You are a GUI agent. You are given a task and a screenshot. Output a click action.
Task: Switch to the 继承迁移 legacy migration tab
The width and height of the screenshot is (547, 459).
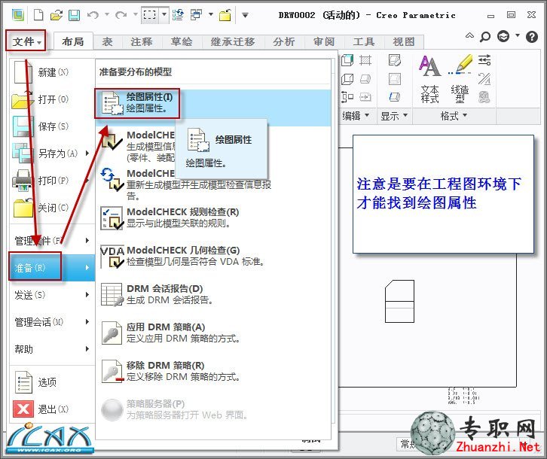coord(233,42)
